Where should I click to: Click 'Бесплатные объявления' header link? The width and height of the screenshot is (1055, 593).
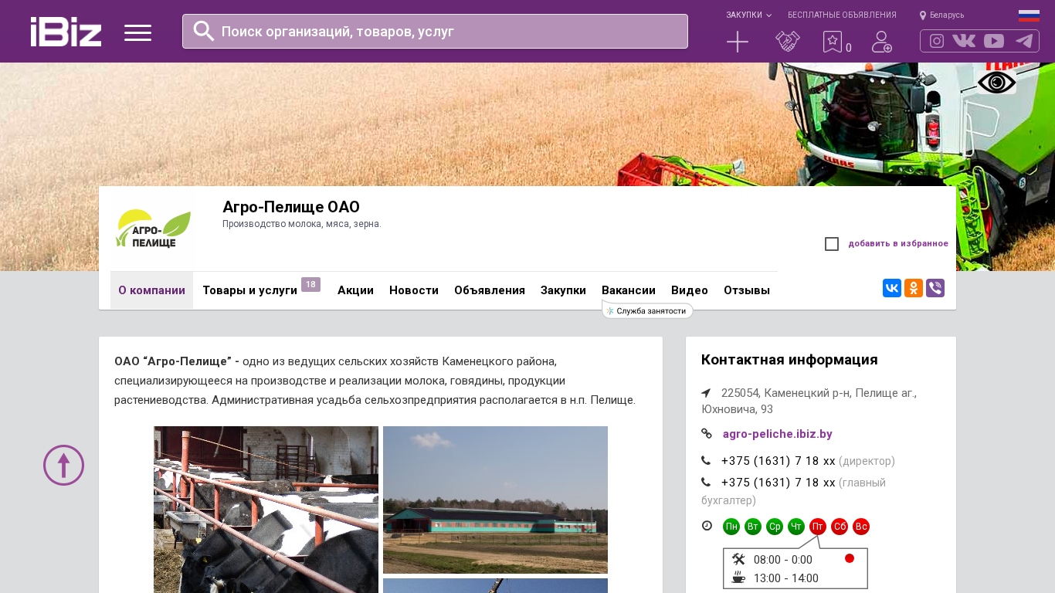pos(842,15)
